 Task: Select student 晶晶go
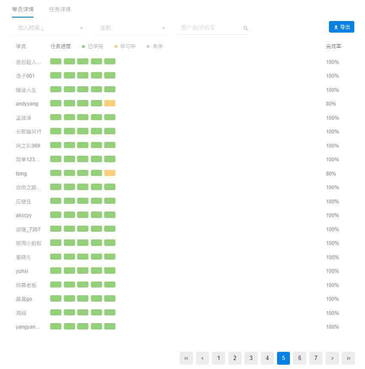coord(24,299)
